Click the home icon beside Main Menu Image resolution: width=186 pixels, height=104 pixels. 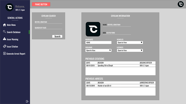4,25
